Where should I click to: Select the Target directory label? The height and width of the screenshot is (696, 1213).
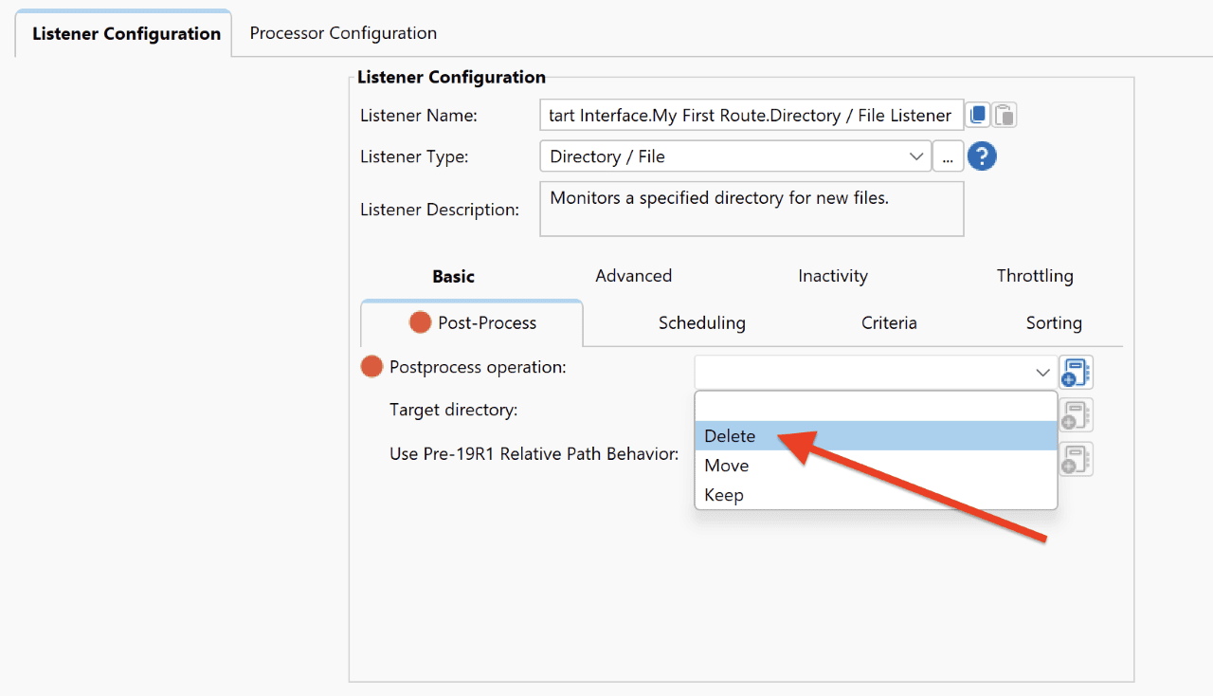click(x=453, y=411)
